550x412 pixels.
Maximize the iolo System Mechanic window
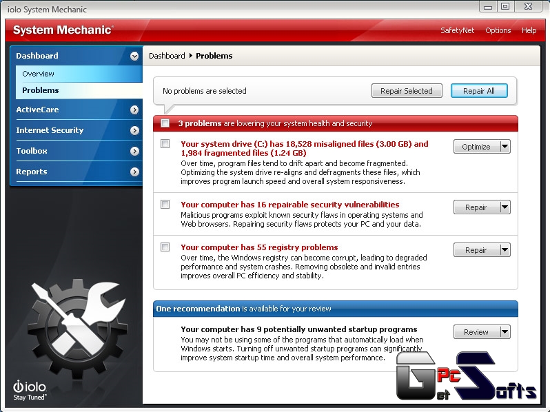(x=505, y=6)
